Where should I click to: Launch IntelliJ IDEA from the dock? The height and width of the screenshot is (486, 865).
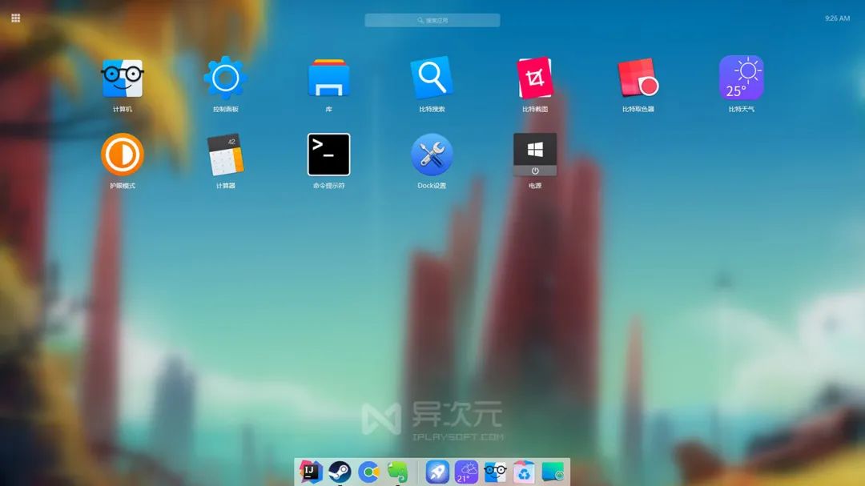(x=311, y=472)
